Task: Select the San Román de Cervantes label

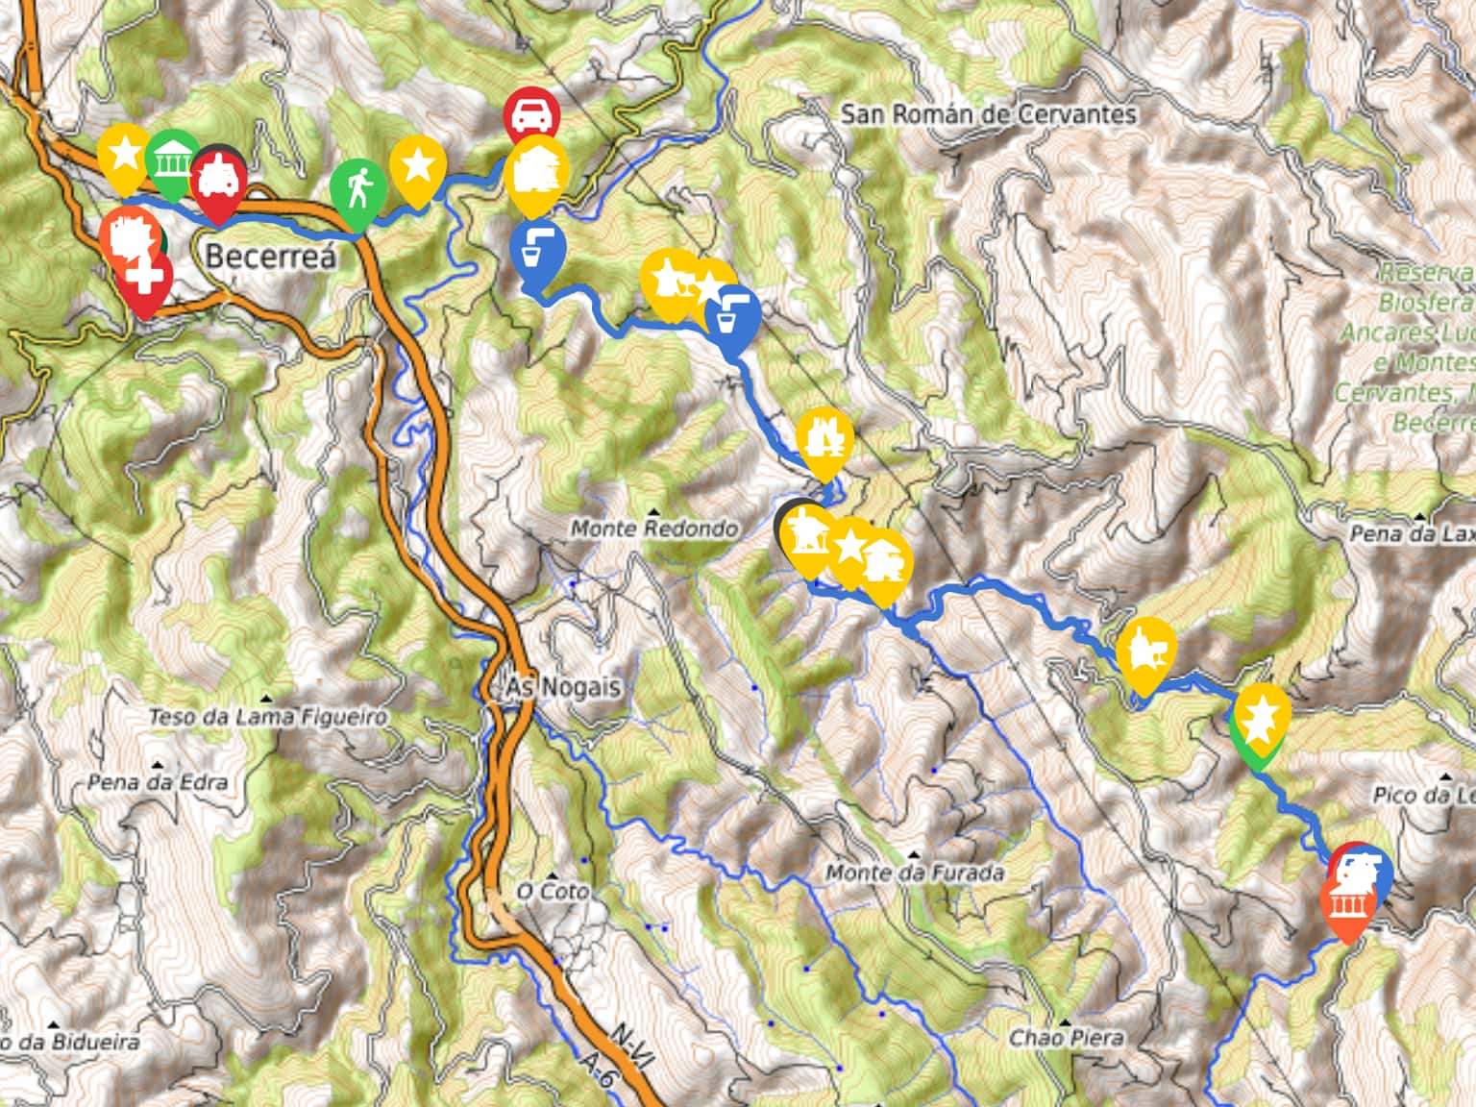Action: coord(989,113)
